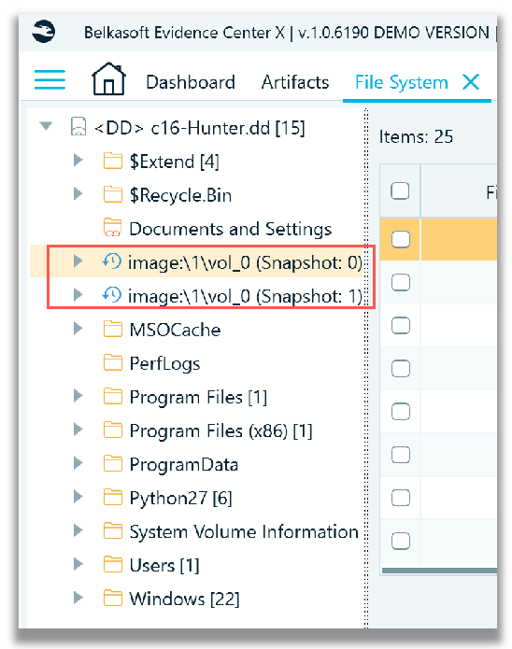Expand the System Volume Information folder
512x649 pixels.
(78, 530)
